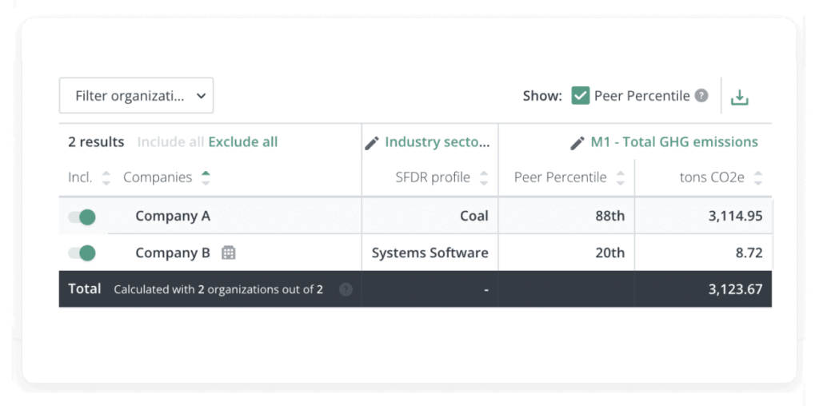Sort by the Peer Percentile column arrows
Viewport: 819px width, 406px height.
point(620,178)
